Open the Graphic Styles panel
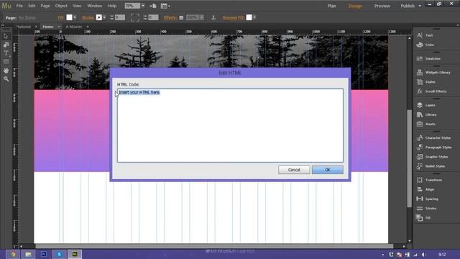Screen dimensions: 460x259 tap(436, 157)
